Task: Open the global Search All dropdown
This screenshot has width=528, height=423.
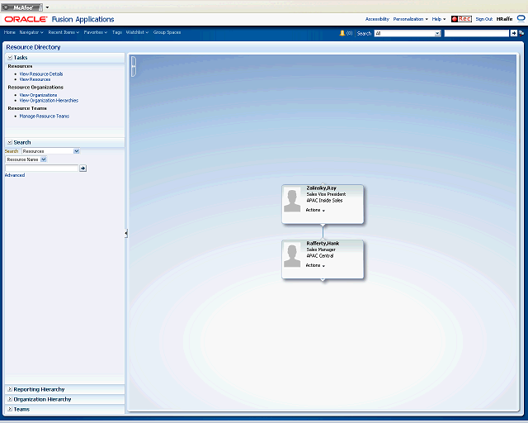Action: coord(437,33)
